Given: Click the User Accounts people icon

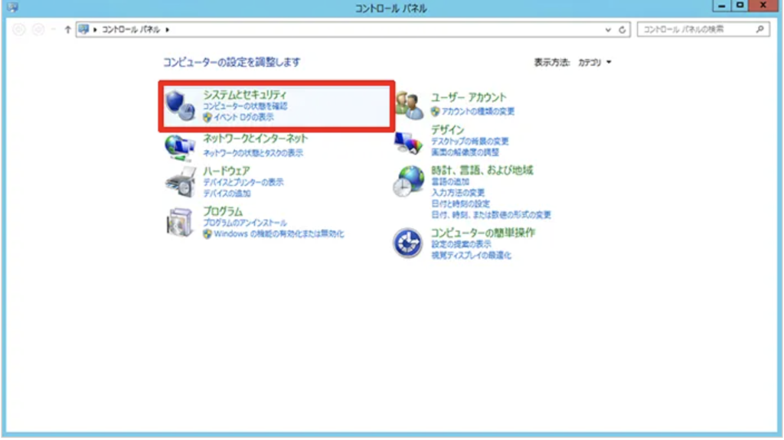Looking at the screenshot, I should [x=409, y=106].
